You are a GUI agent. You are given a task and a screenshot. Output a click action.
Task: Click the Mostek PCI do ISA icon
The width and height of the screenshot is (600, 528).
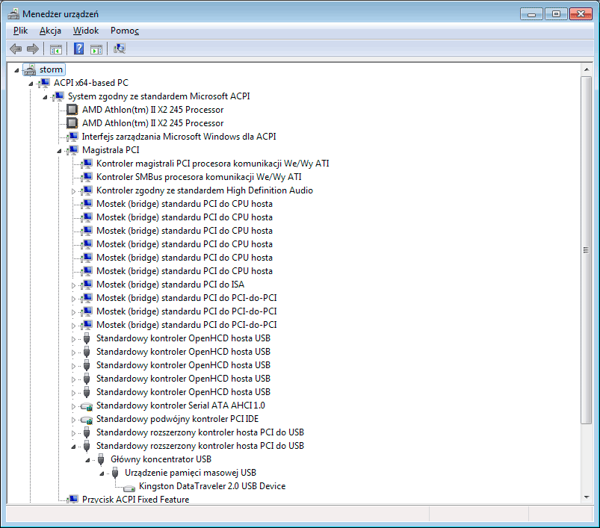point(87,285)
